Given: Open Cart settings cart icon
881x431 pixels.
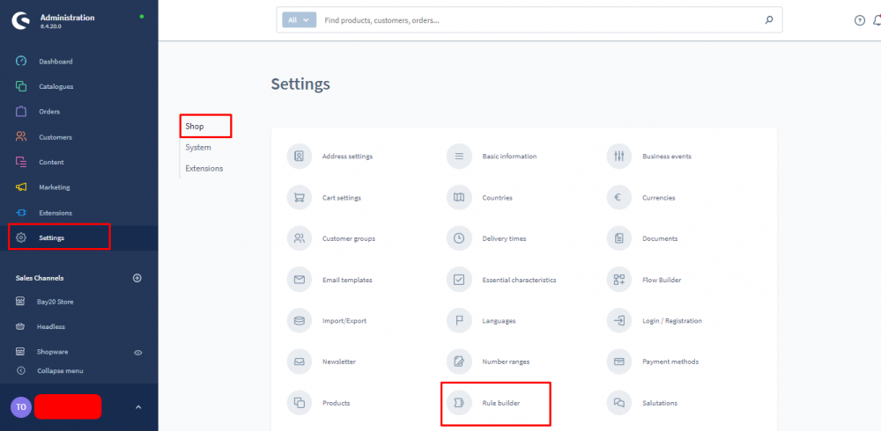Looking at the screenshot, I should (300, 198).
